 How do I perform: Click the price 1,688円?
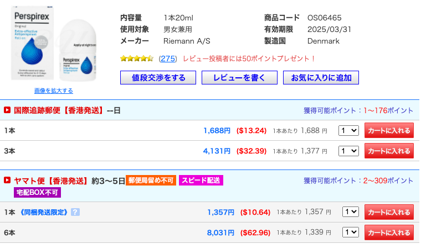pos(217,131)
